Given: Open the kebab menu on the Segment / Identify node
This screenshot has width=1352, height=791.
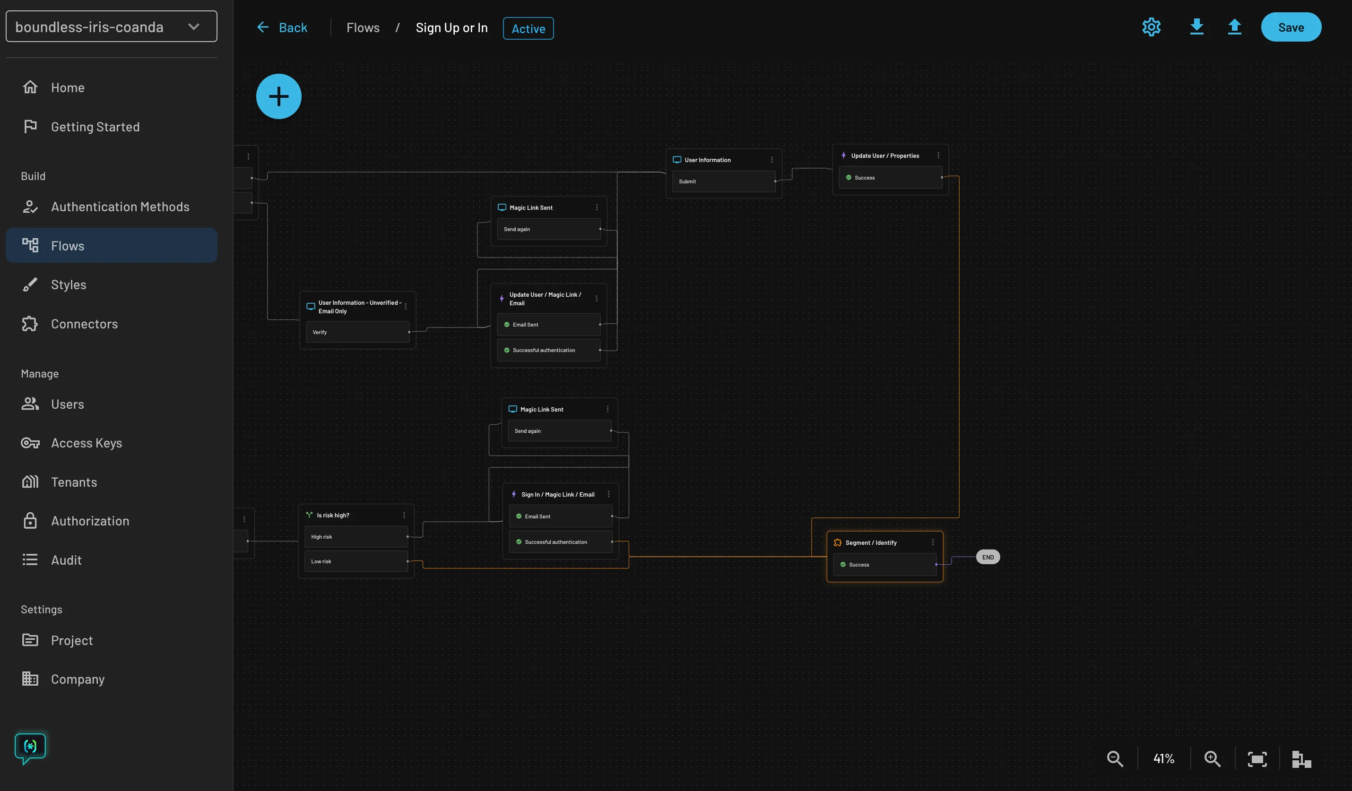Looking at the screenshot, I should coord(932,542).
